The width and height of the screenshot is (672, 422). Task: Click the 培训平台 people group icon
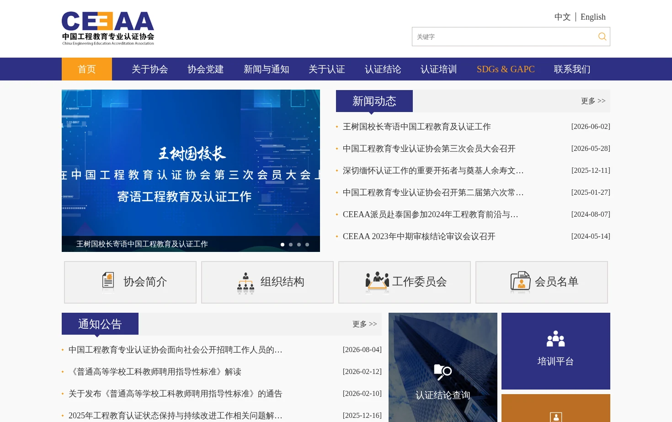555,339
